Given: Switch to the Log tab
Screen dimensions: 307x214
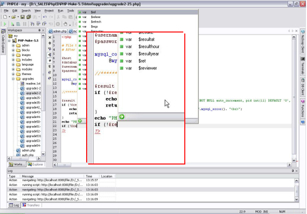Looking at the screenshot, I should point(14,205).
